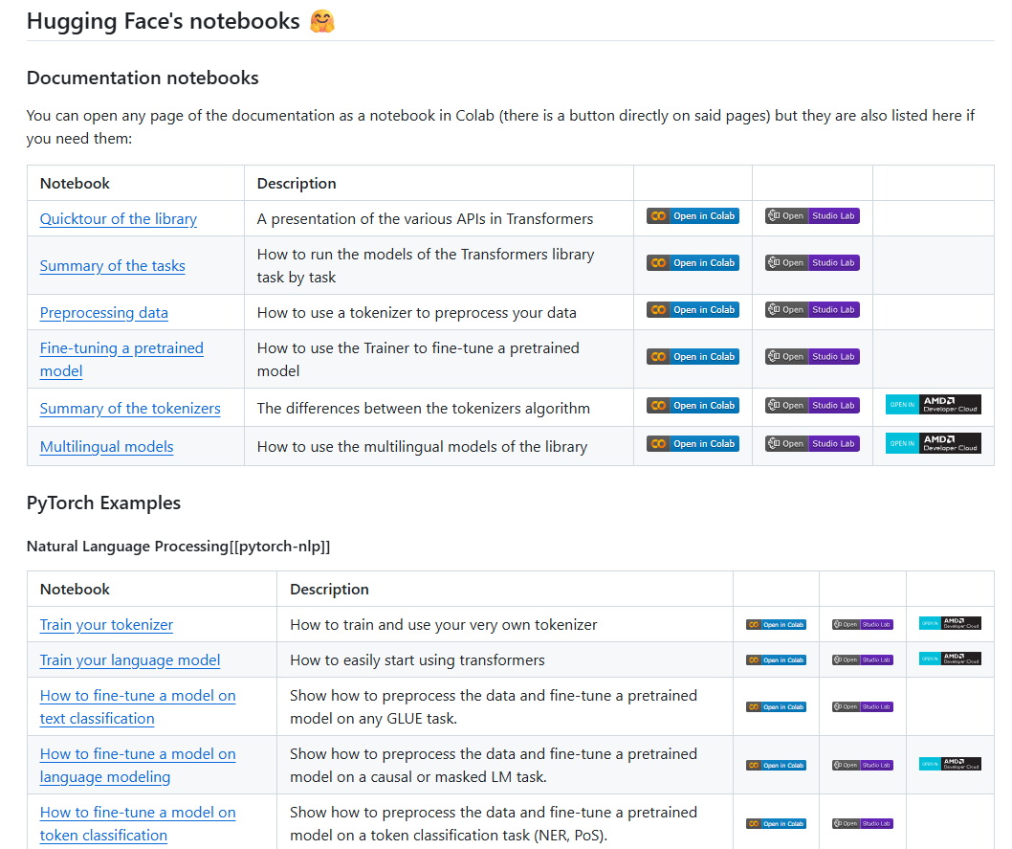The width and height of the screenshot is (1012, 849).
Task: Open Fine-tuning a pretrained model in Studio Lab
Action: tap(812, 356)
